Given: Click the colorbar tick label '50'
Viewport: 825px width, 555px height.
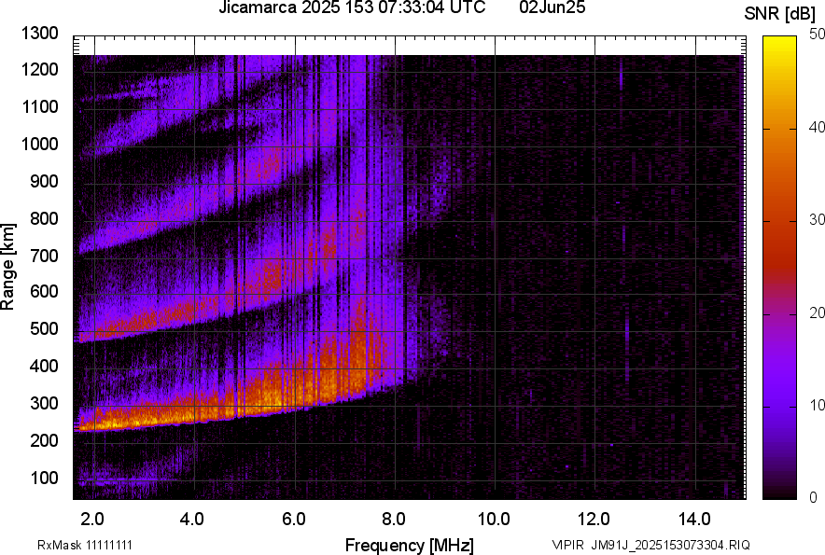Looking at the screenshot, I should pyautogui.click(x=817, y=35).
